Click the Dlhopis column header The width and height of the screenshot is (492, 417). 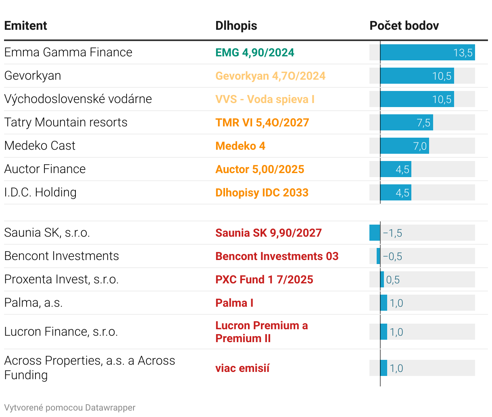(x=236, y=26)
